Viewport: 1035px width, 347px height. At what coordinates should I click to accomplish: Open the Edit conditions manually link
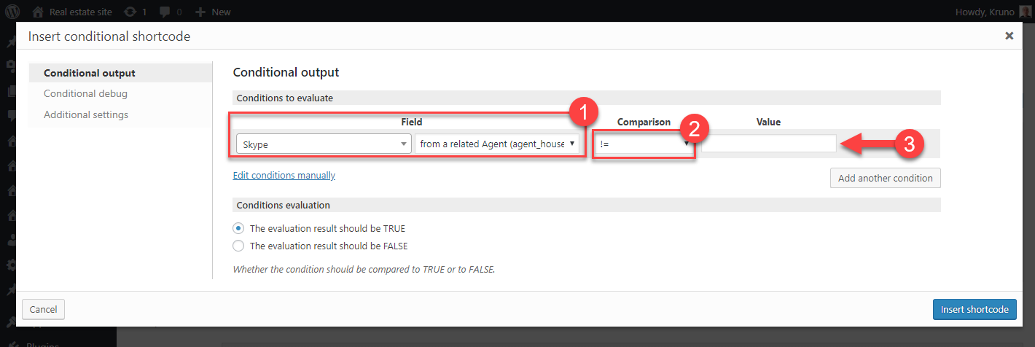click(284, 175)
